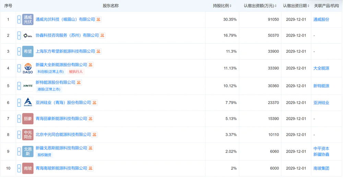Click the GCL company logo

coord(28,36)
